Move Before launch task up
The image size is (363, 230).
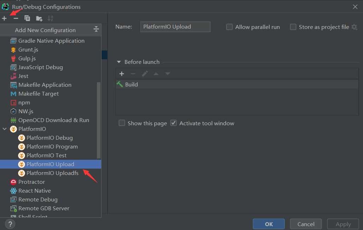156,74
